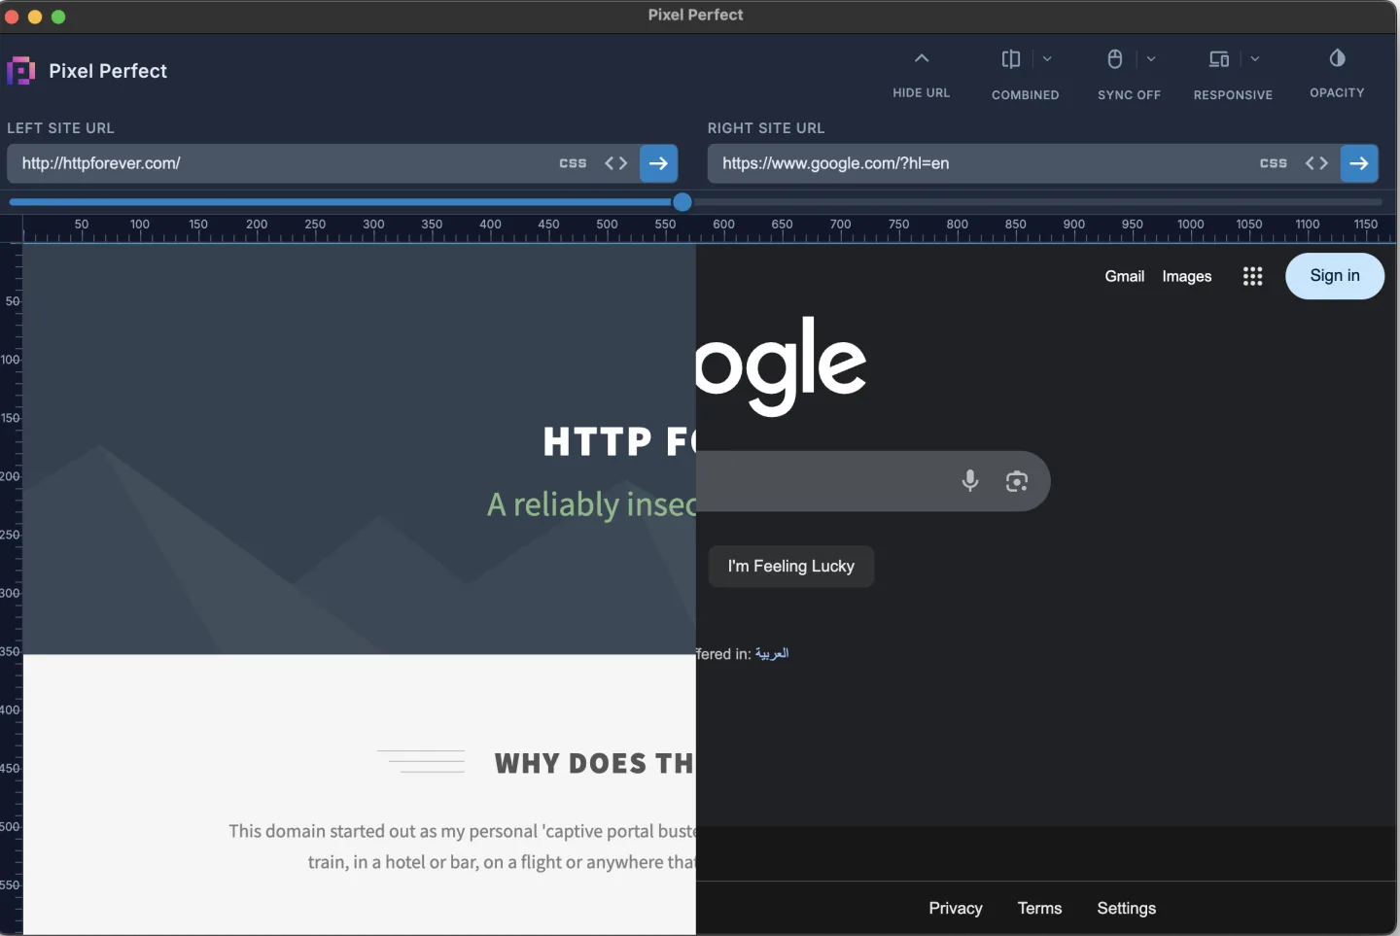Open CSS for the left site
Screen dimensions: 1400x936
coord(573,163)
